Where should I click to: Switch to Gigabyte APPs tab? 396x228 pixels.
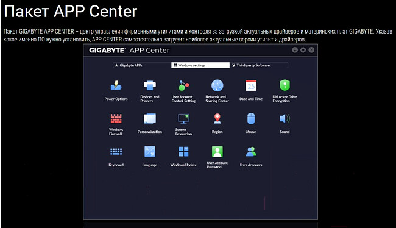coord(142,65)
